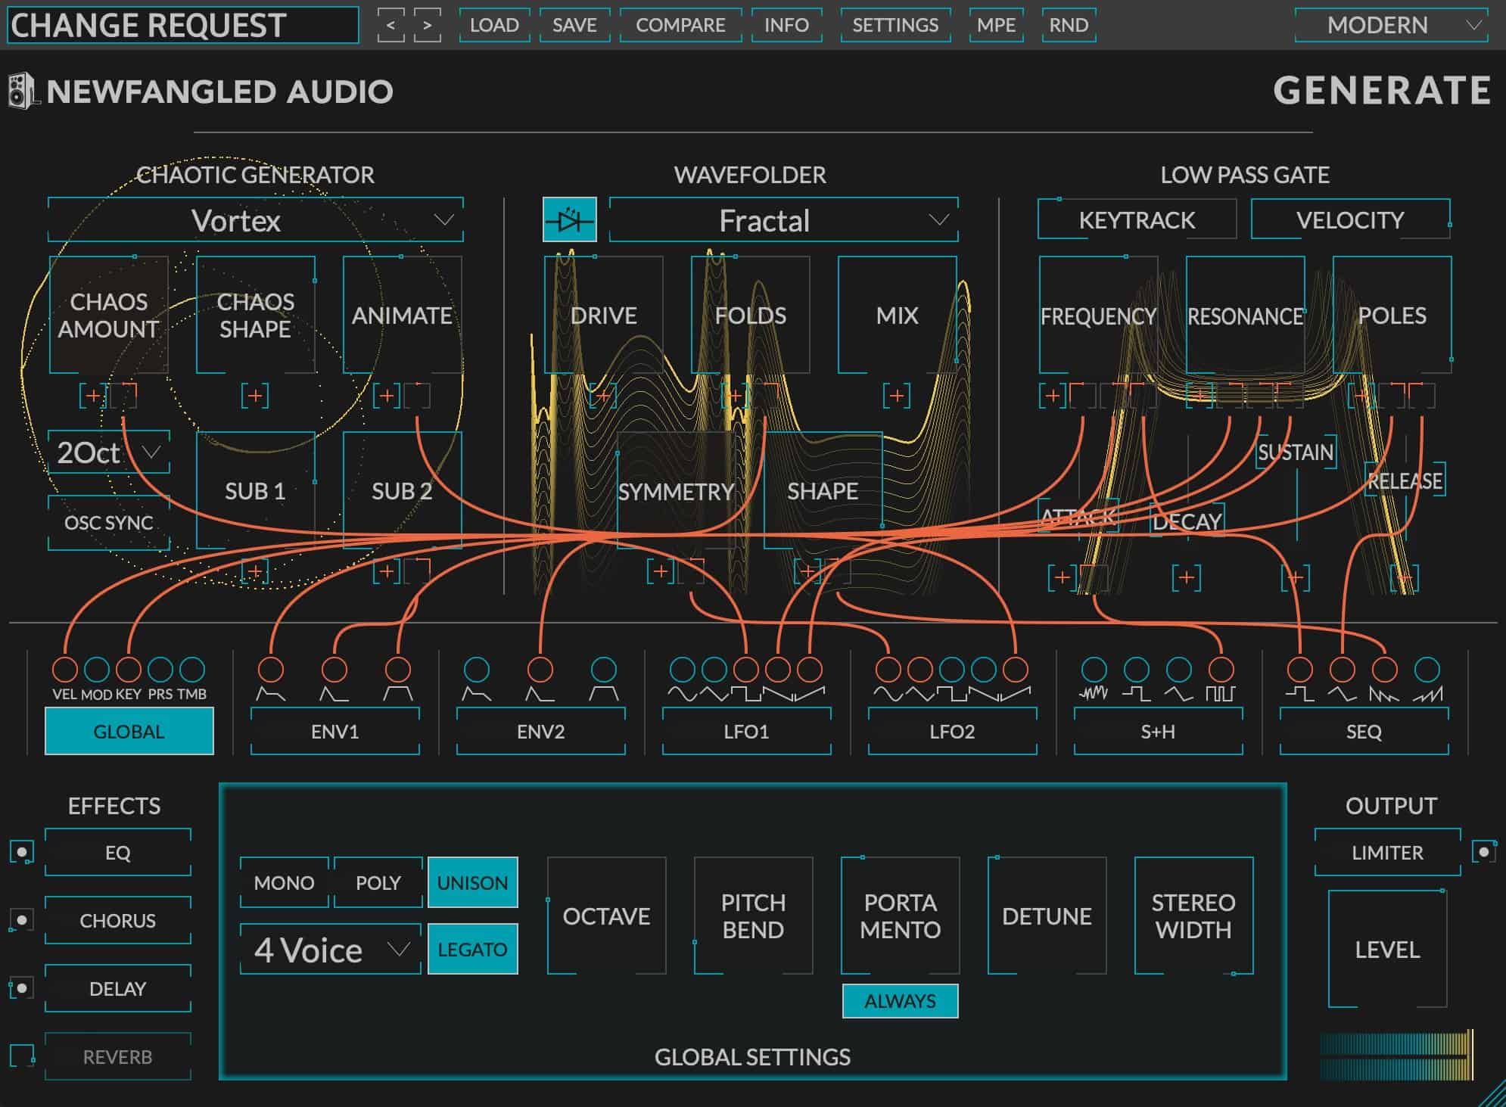Open the SEQ settings tab
1506x1107 pixels.
pos(1364,732)
